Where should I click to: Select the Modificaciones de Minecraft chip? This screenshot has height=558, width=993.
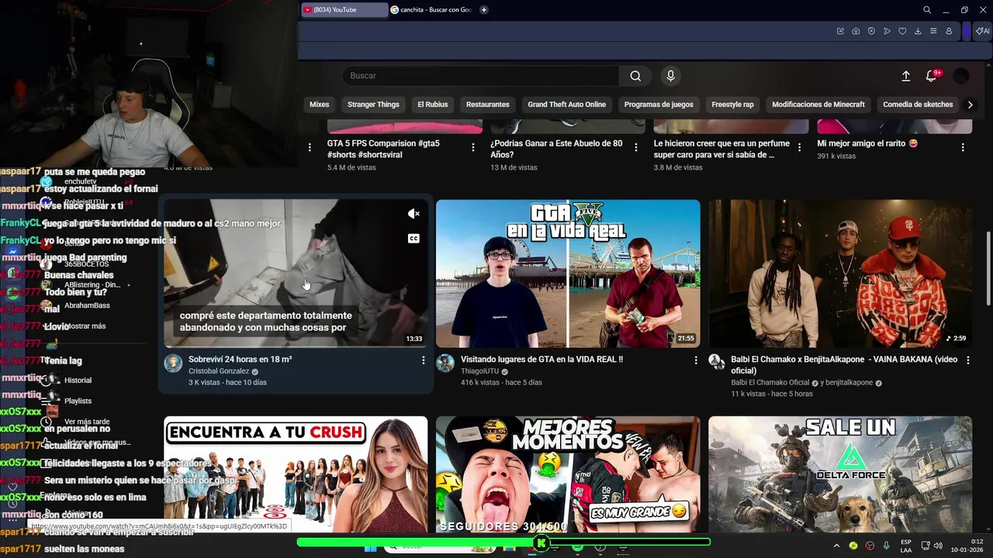[818, 105]
